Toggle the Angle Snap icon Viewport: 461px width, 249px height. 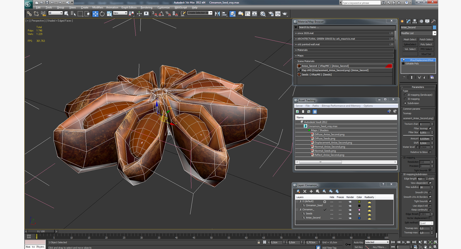point(161,14)
